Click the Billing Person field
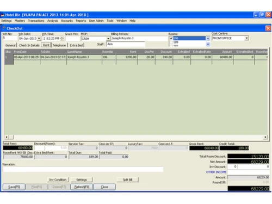The image size is (272, 204). point(139,39)
